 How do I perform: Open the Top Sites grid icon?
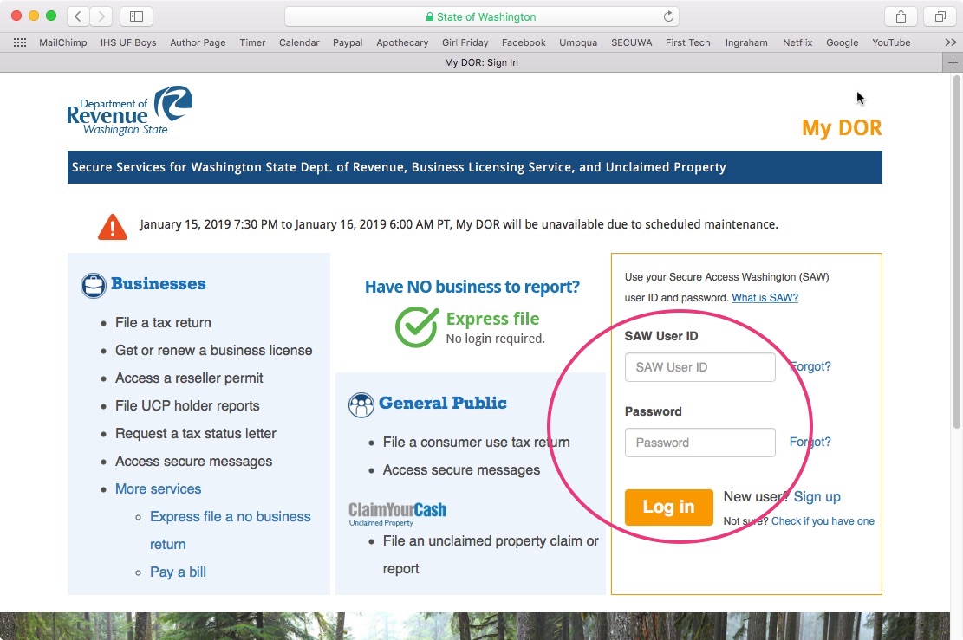tap(20, 42)
